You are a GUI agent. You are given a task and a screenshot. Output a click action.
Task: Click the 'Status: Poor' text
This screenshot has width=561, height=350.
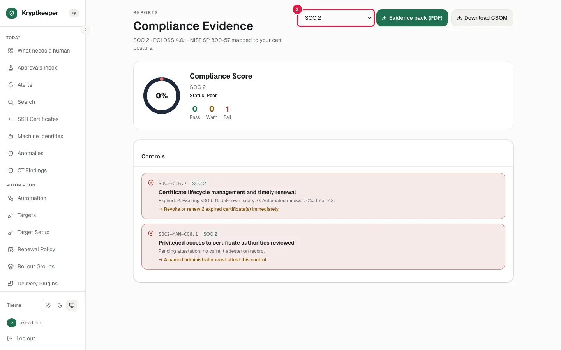[x=203, y=96]
